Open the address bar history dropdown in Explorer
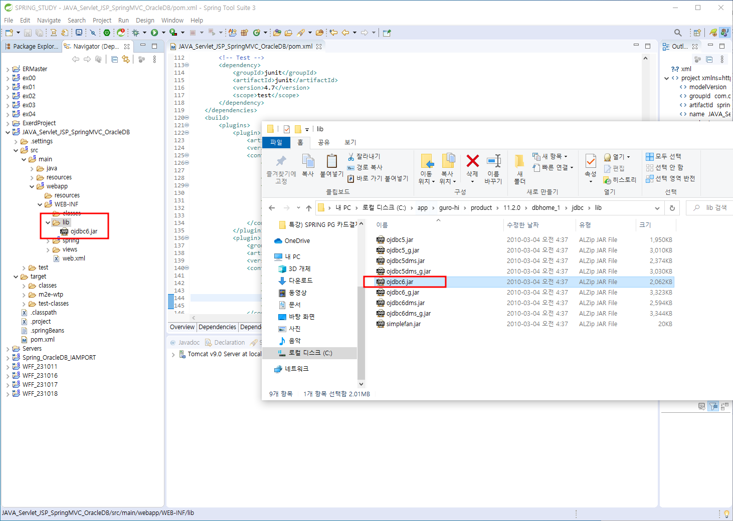Viewport: 733px width, 521px height. (657, 208)
